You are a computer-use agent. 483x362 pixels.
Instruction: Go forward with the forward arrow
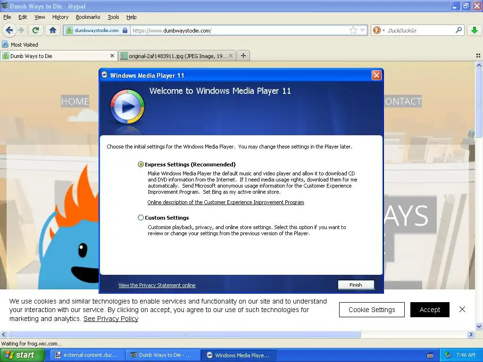coord(21,30)
